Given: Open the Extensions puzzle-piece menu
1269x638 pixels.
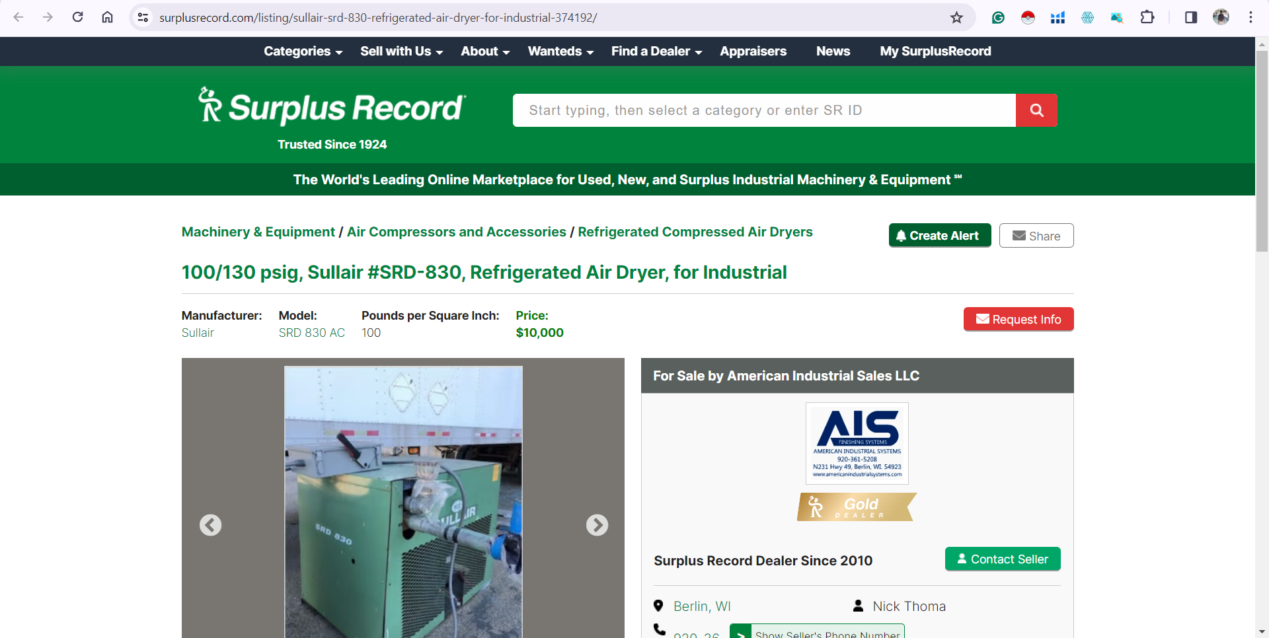Looking at the screenshot, I should coord(1147,17).
